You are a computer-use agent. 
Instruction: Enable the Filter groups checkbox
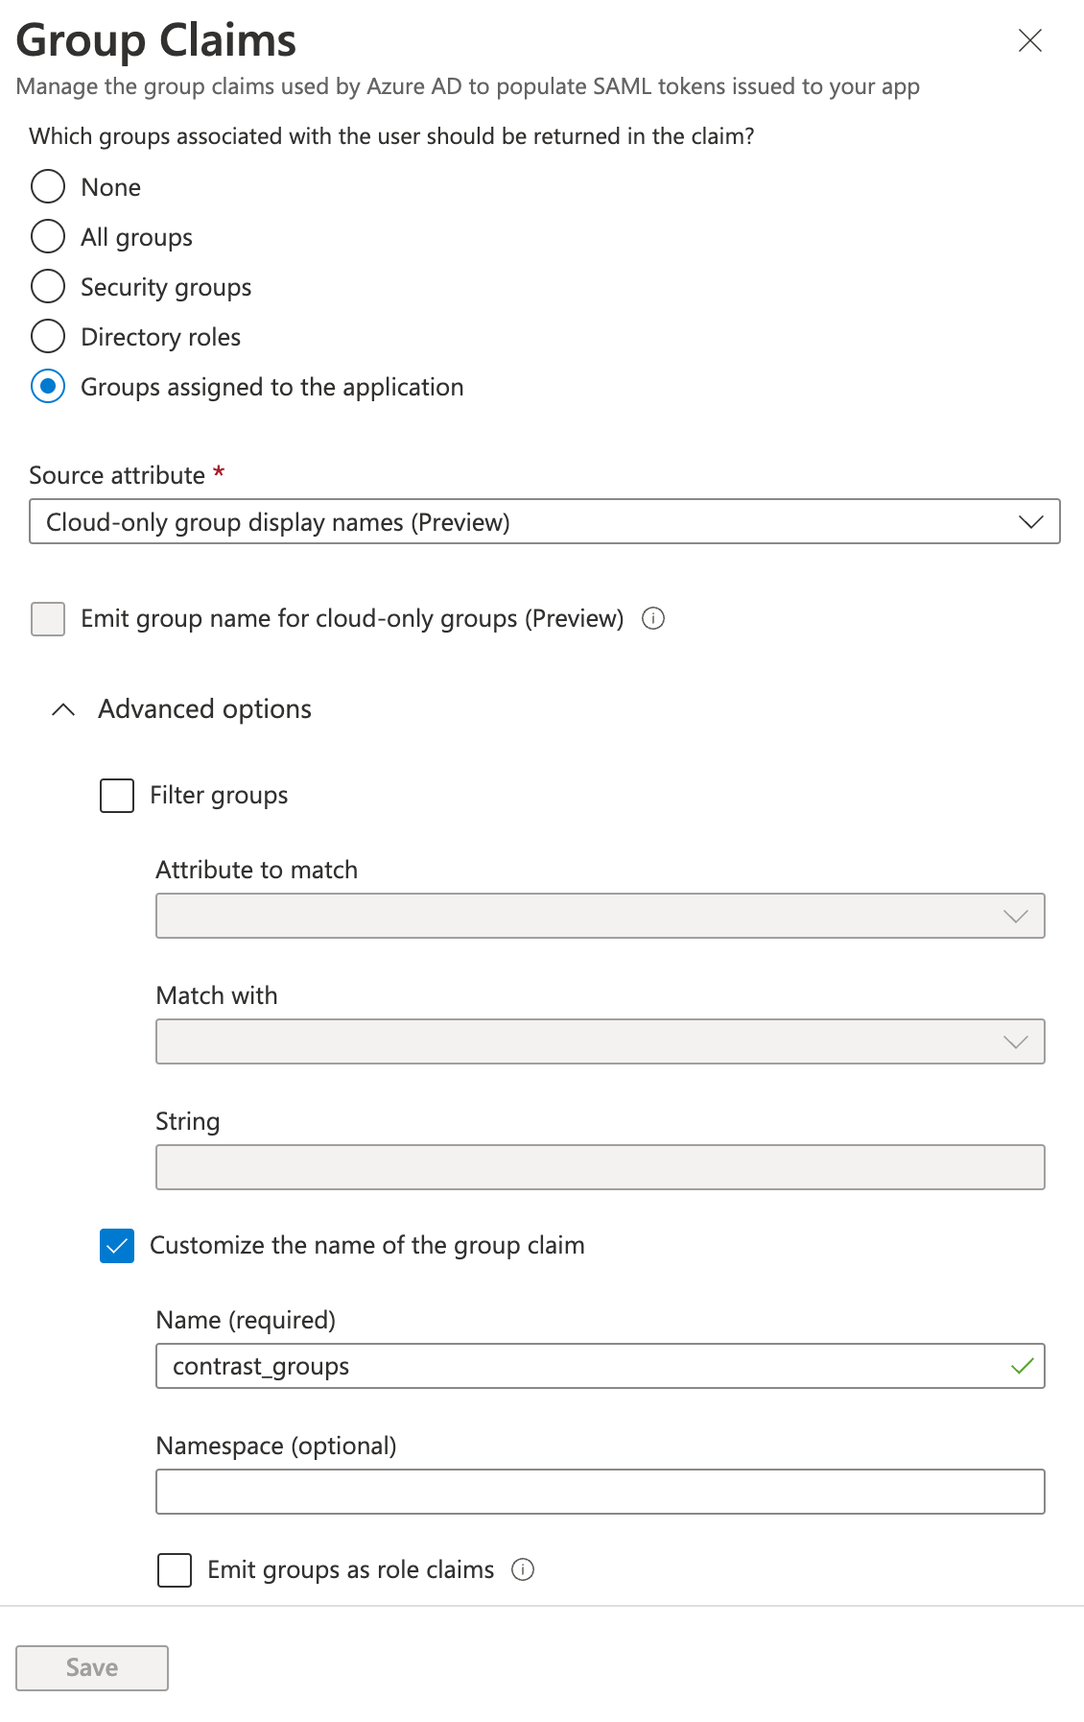[x=117, y=795]
